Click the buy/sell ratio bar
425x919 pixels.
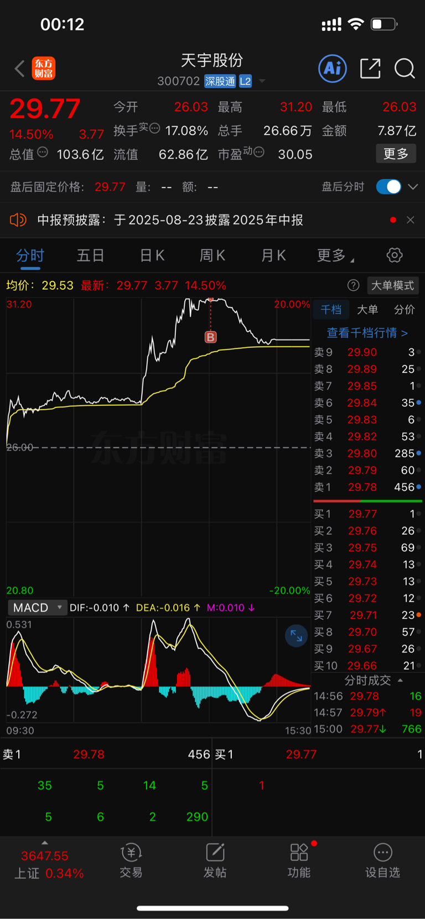point(367,501)
